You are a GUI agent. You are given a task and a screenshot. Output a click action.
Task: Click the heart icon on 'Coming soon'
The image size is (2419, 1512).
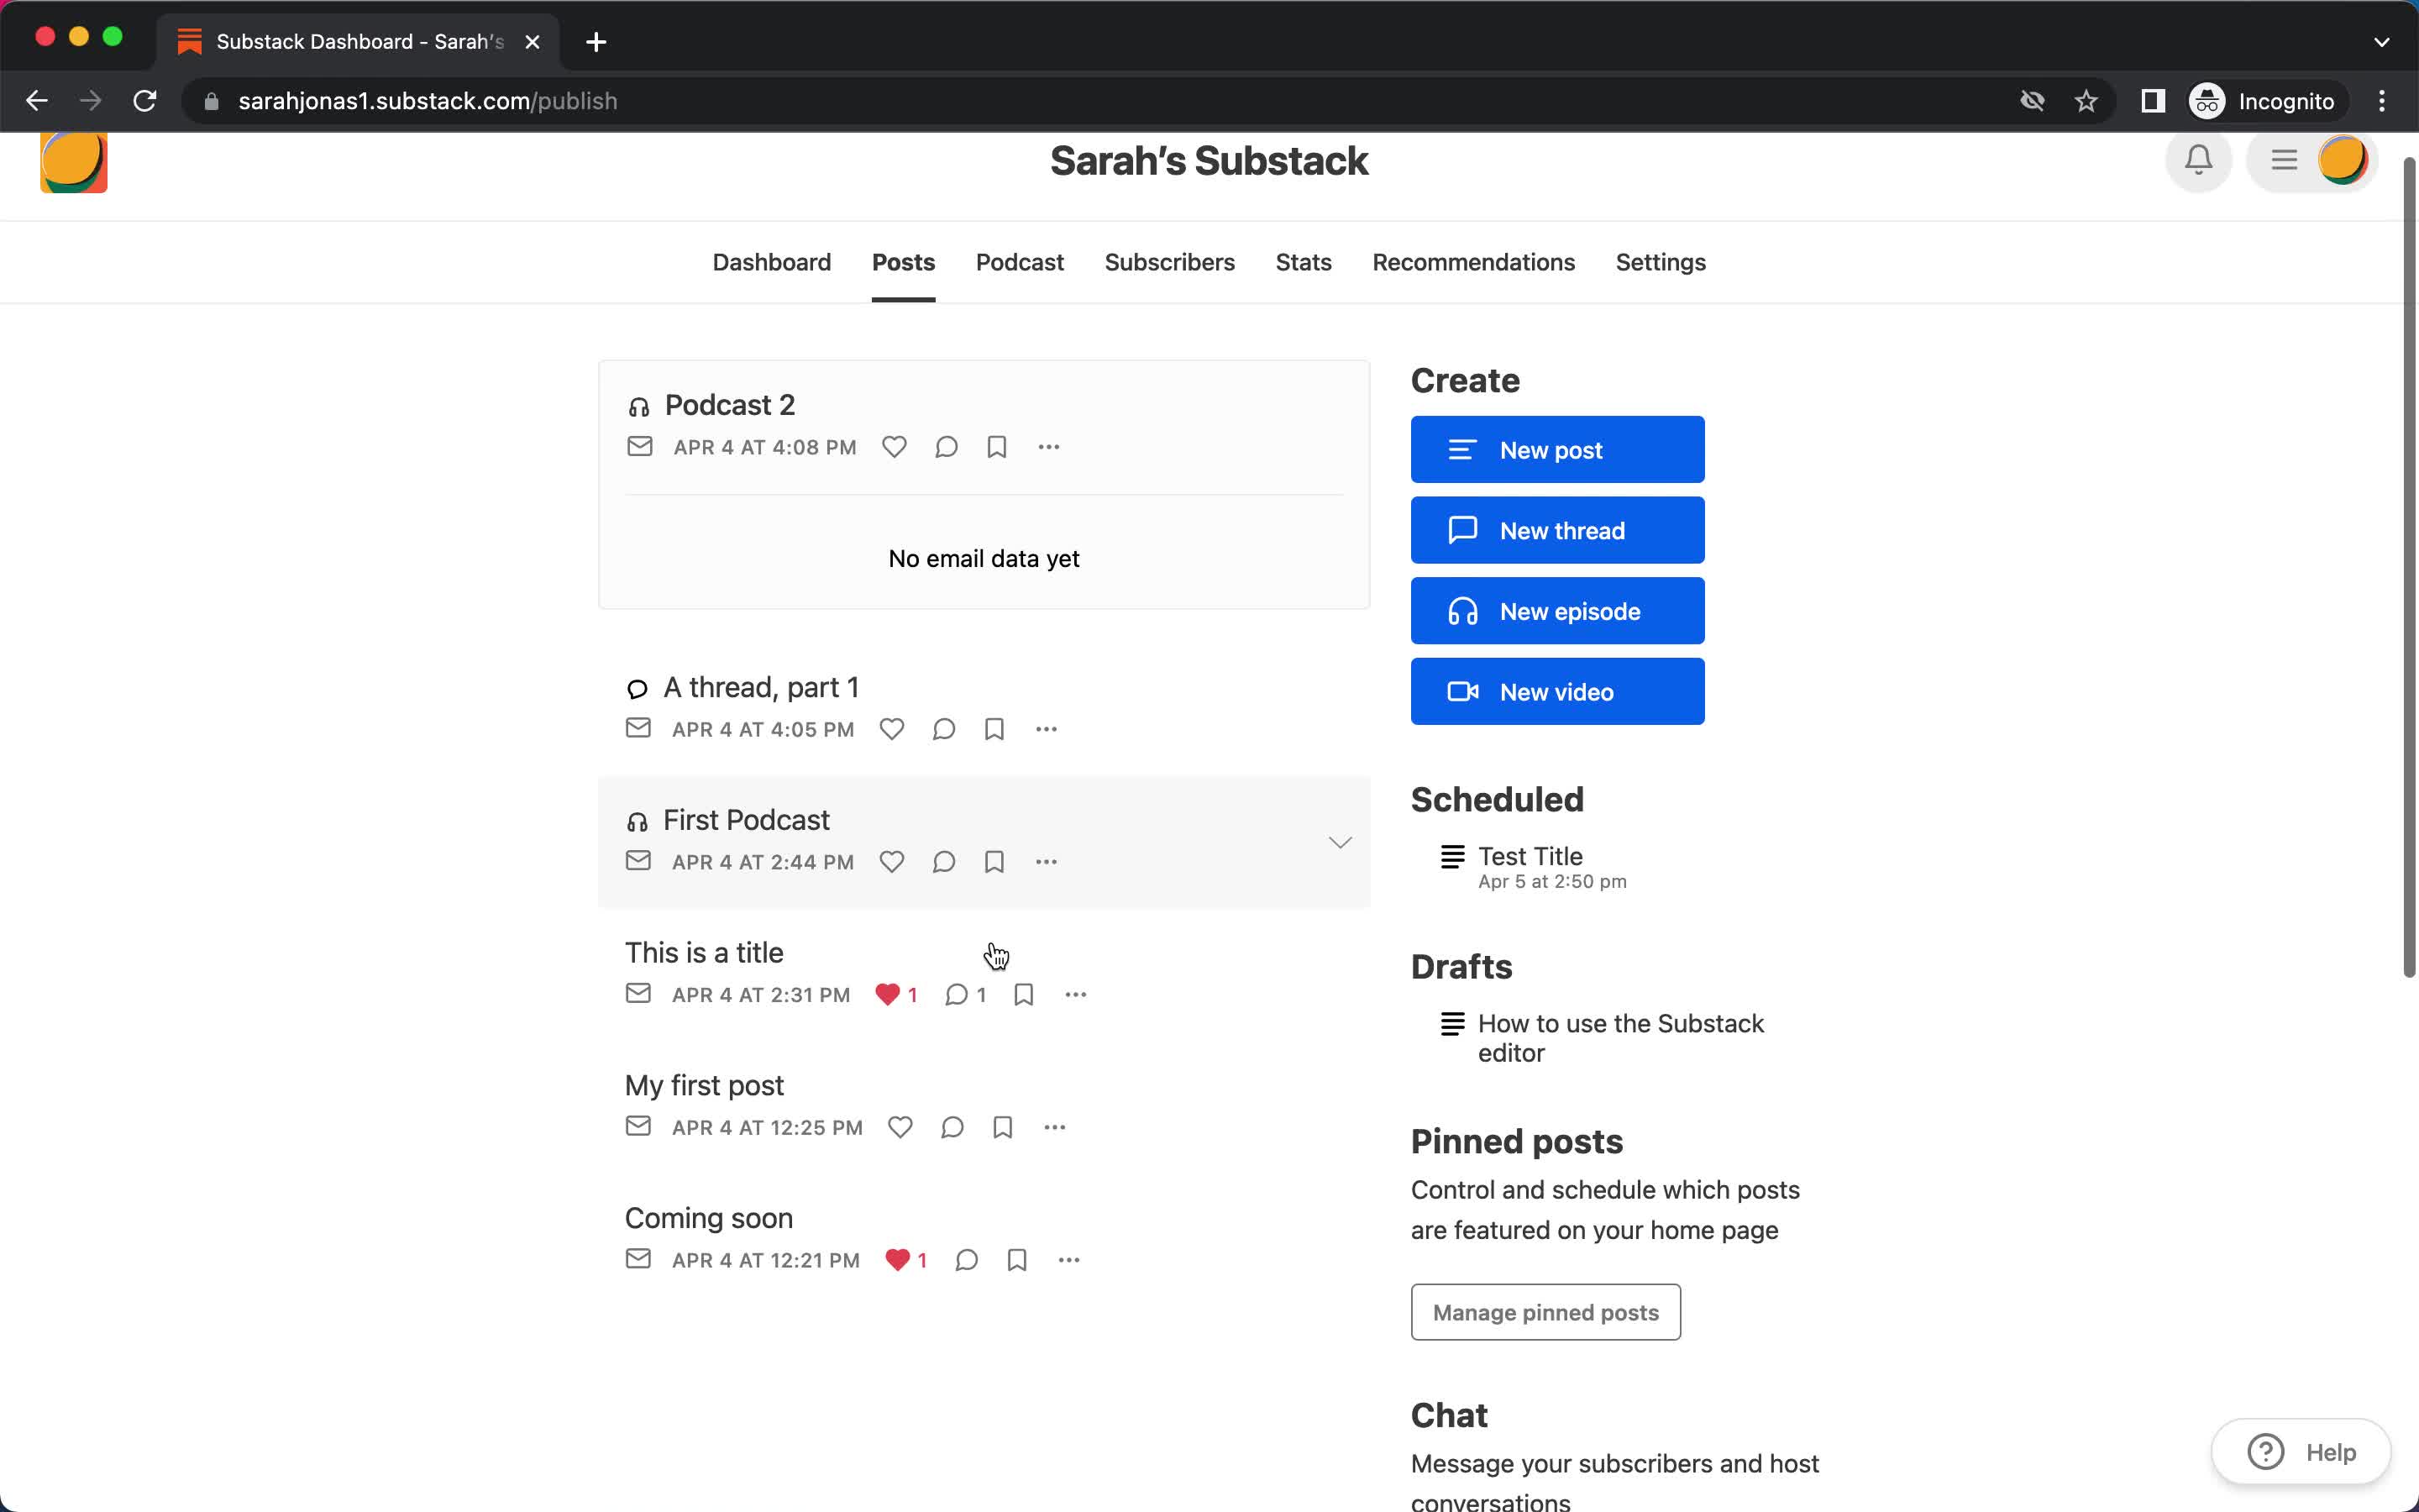897,1259
